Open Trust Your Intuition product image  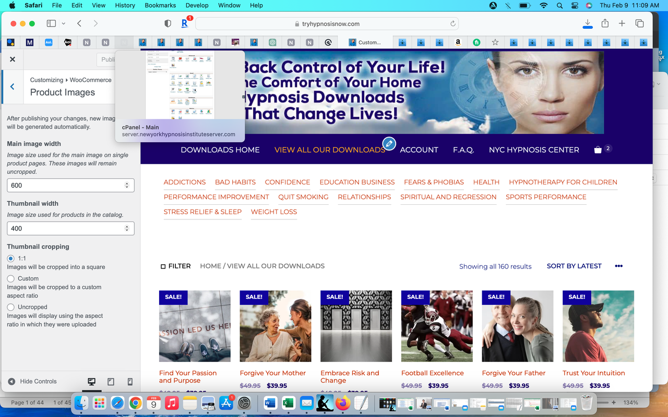(598, 326)
